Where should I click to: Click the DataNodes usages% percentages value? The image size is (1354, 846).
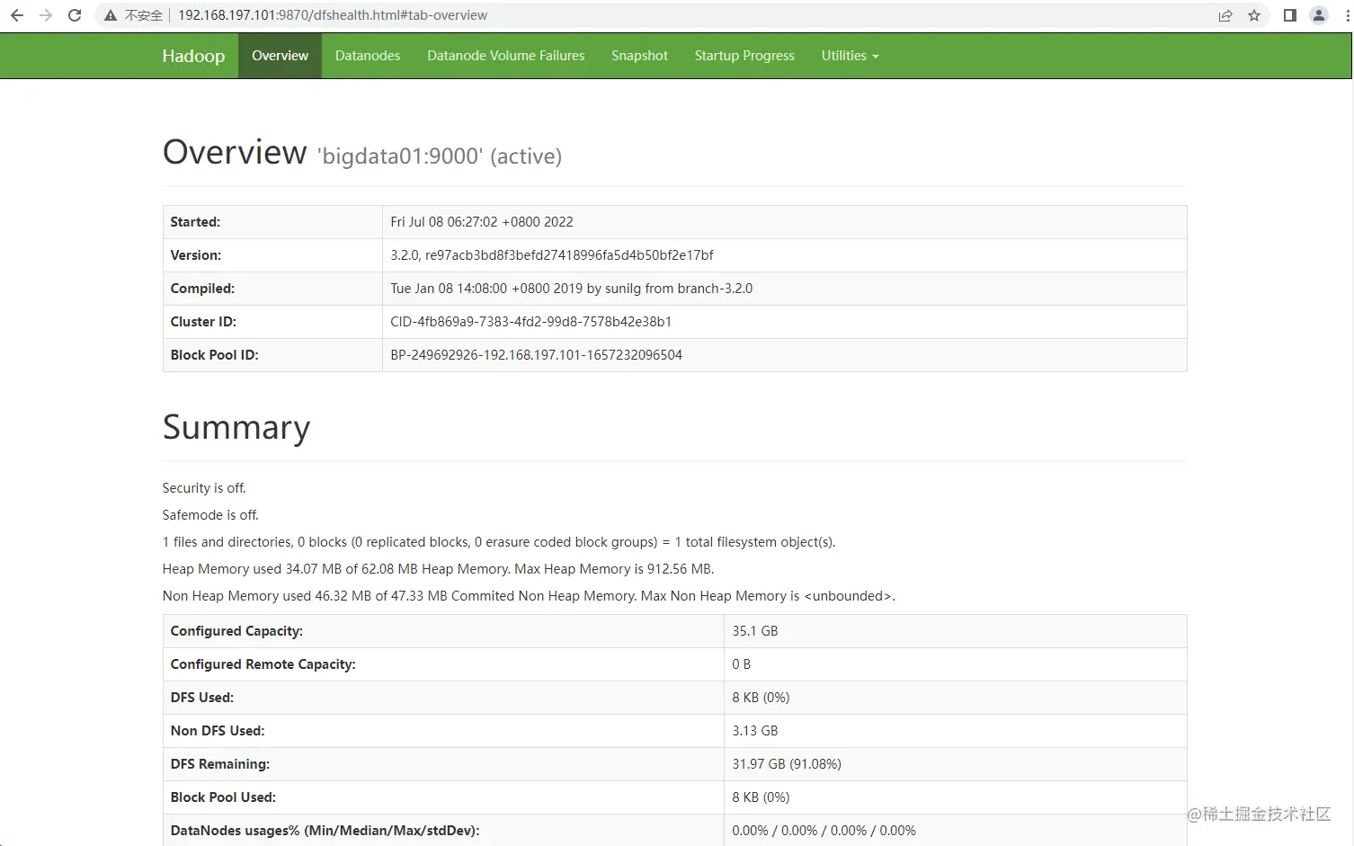[824, 831]
